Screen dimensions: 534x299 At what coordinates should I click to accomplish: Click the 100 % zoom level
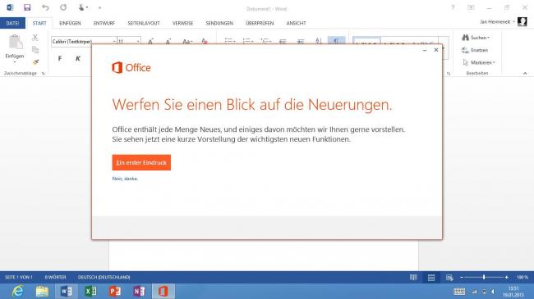point(522,277)
